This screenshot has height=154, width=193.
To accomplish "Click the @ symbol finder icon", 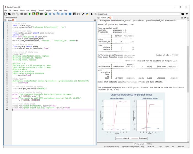I will coord(25,14).
